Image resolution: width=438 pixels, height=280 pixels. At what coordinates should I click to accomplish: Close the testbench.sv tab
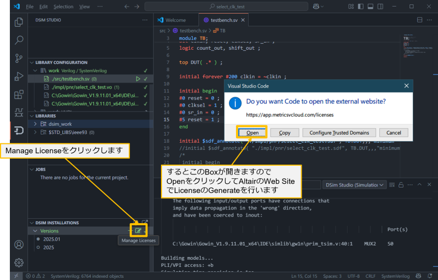click(243, 20)
